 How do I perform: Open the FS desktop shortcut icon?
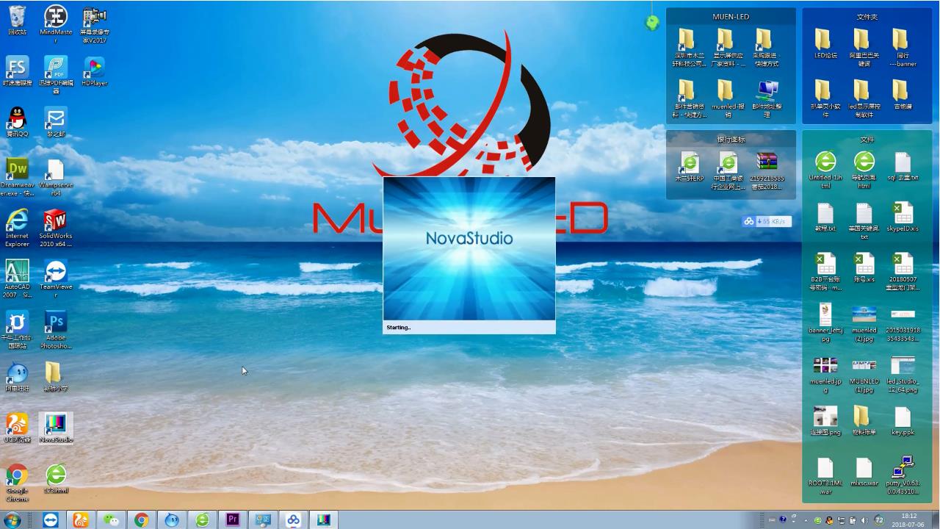pos(17,71)
